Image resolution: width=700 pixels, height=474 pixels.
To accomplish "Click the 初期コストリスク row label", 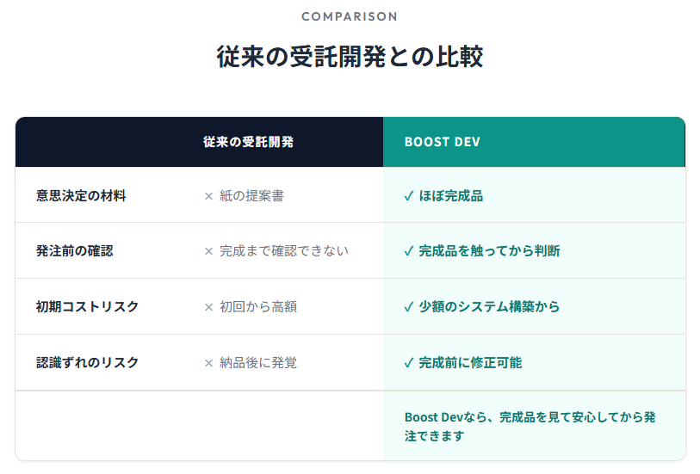I will click(87, 307).
